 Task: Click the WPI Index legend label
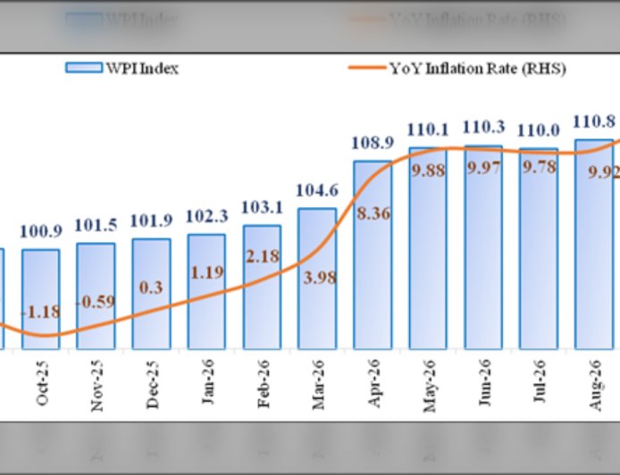142,69
